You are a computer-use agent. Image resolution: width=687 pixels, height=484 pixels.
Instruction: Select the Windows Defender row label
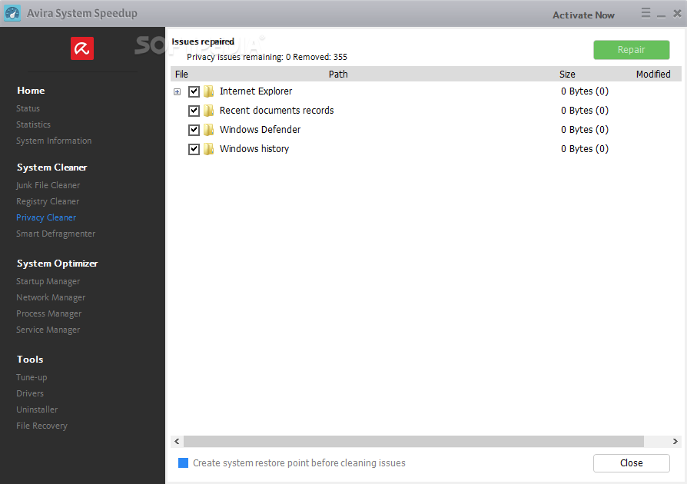[x=261, y=130]
